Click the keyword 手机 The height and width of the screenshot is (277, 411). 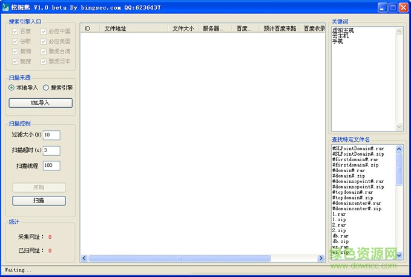click(x=338, y=41)
